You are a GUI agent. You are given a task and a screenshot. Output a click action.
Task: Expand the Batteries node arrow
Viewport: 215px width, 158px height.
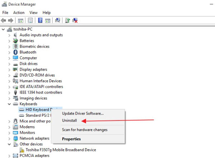(9, 41)
